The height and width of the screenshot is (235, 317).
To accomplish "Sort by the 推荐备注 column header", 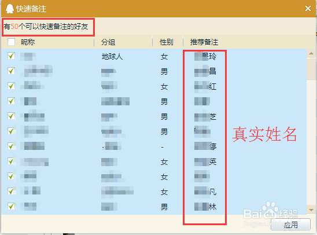I will pyautogui.click(x=204, y=42).
